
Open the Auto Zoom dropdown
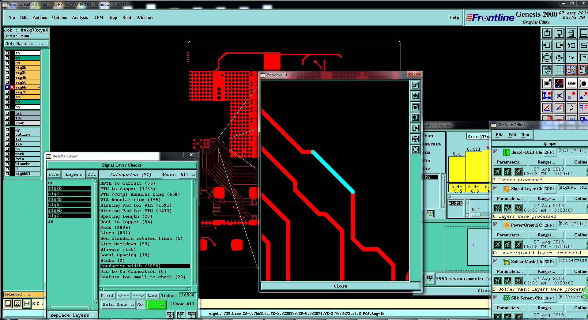click(118, 305)
